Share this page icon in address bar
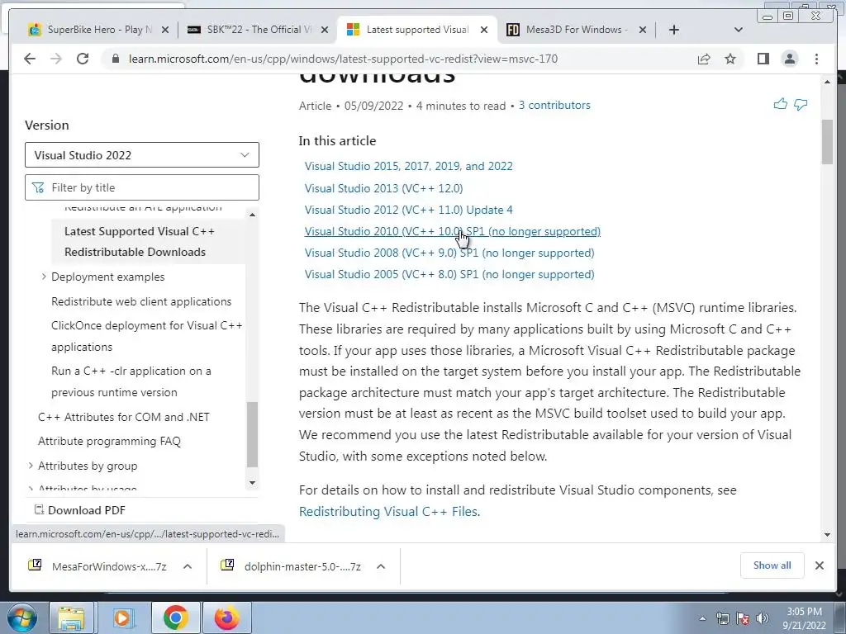This screenshot has height=634, width=846. click(704, 59)
